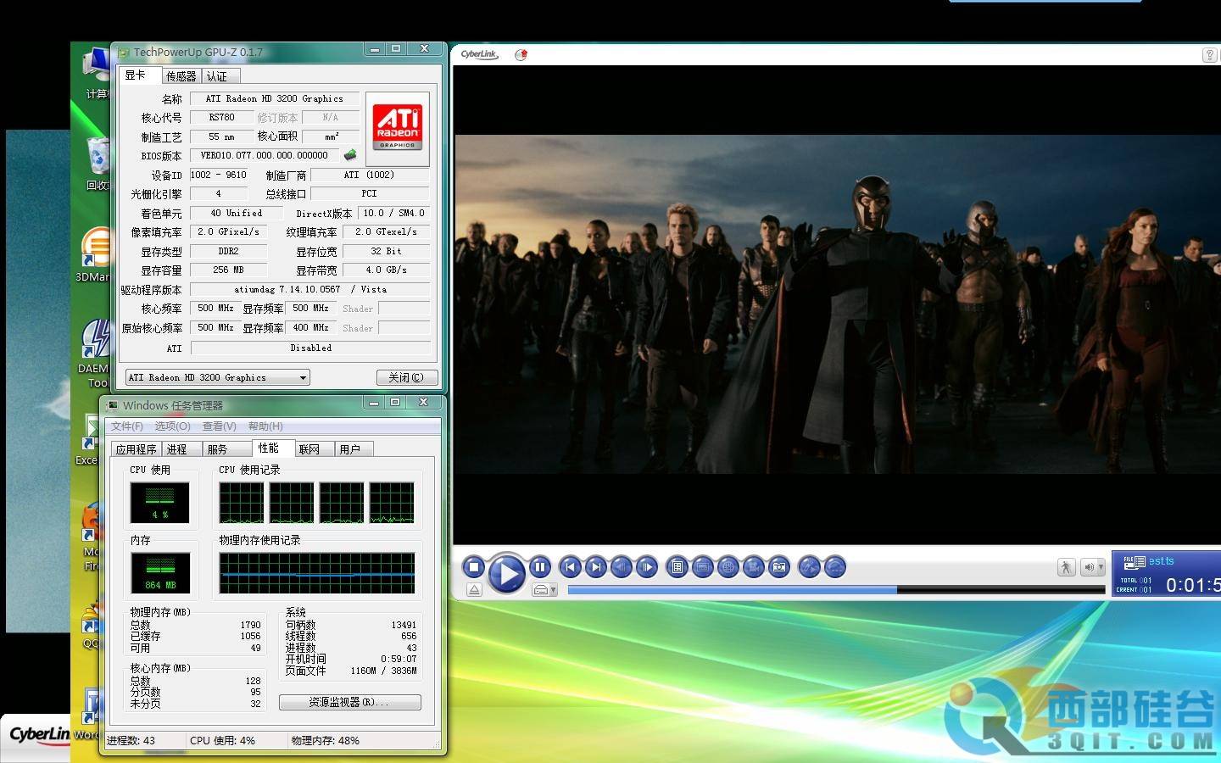The width and height of the screenshot is (1221, 763).
Task: Click the physical memory usage history graph
Action: (317, 572)
